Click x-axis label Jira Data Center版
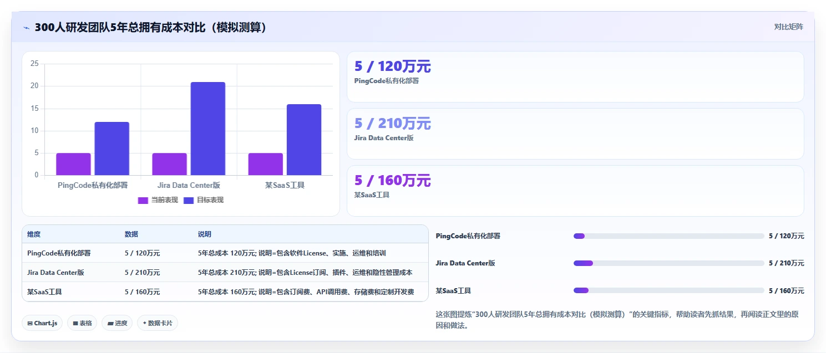826x353 pixels. [x=189, y=185]
